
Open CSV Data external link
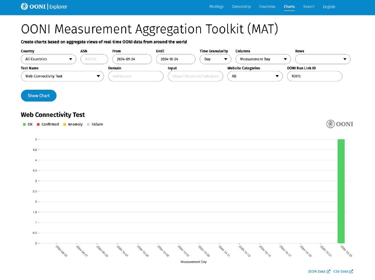[343, 271]
